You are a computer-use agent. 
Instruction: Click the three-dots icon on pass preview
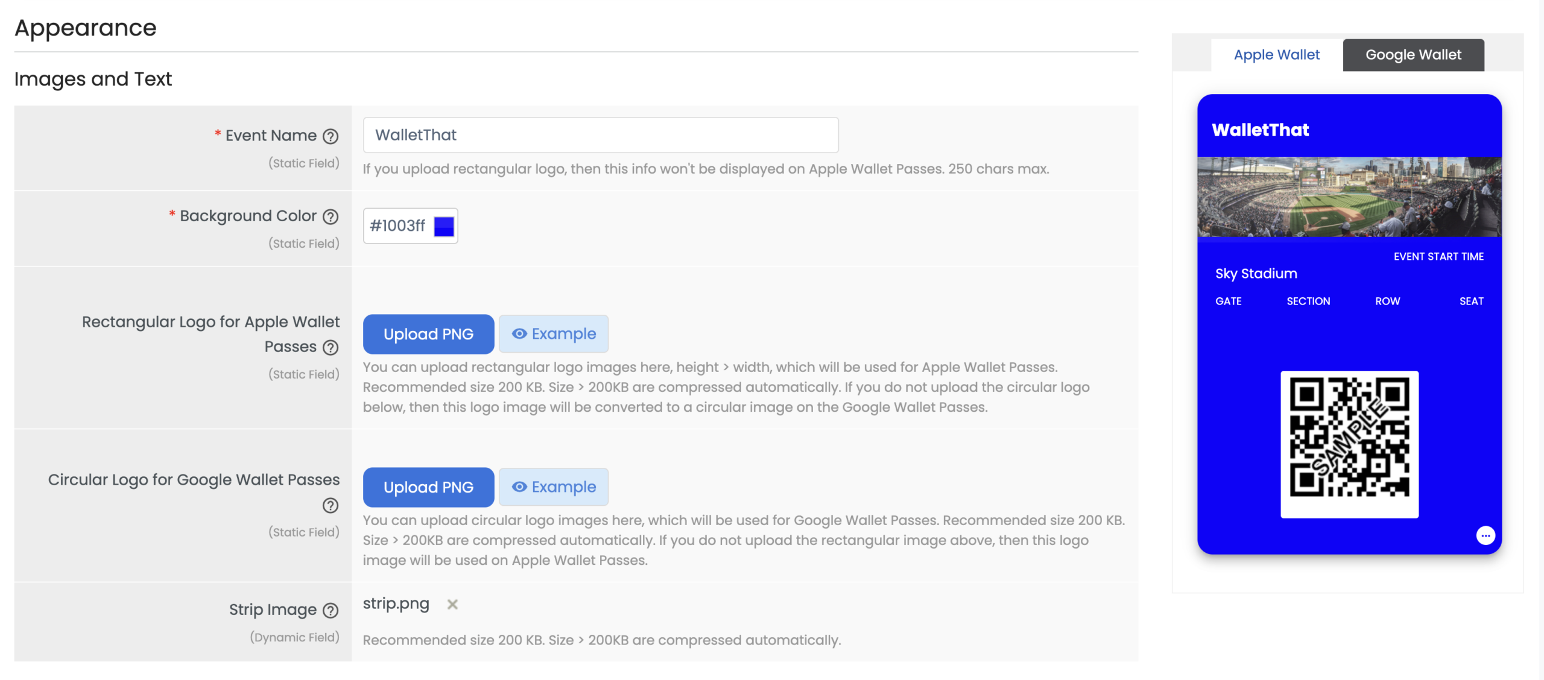1485,535
